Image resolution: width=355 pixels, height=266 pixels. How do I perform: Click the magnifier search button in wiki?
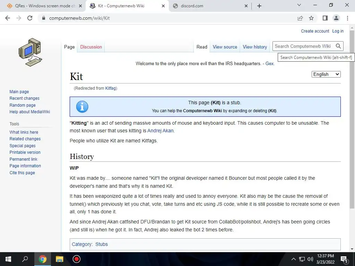coord(338,46)
